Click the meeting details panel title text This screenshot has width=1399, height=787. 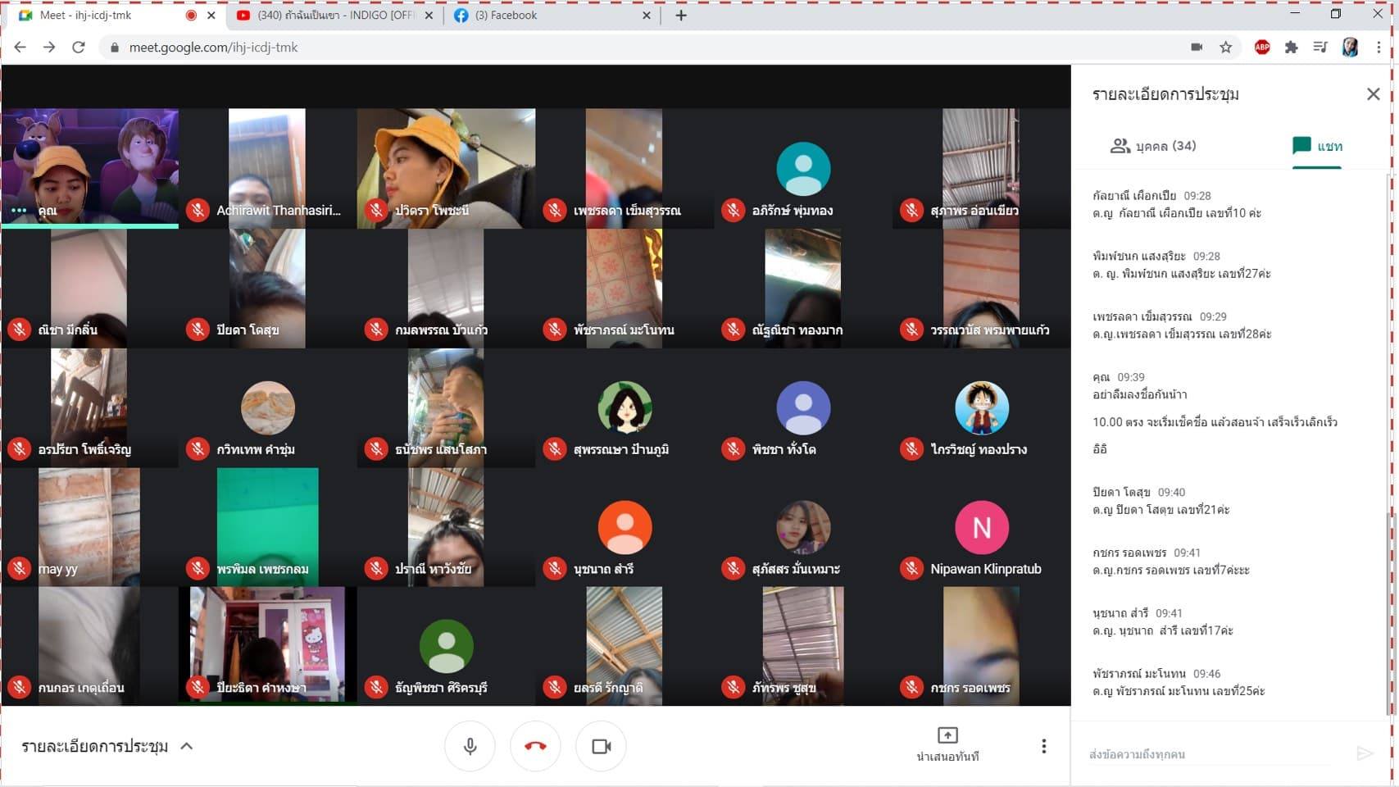click(1165, 94)
